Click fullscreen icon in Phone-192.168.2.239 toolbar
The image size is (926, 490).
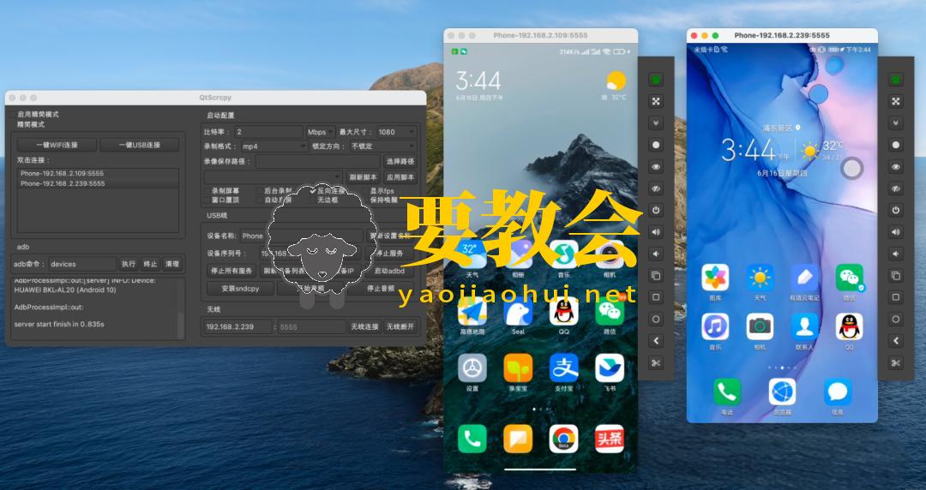tap(896, 102)
